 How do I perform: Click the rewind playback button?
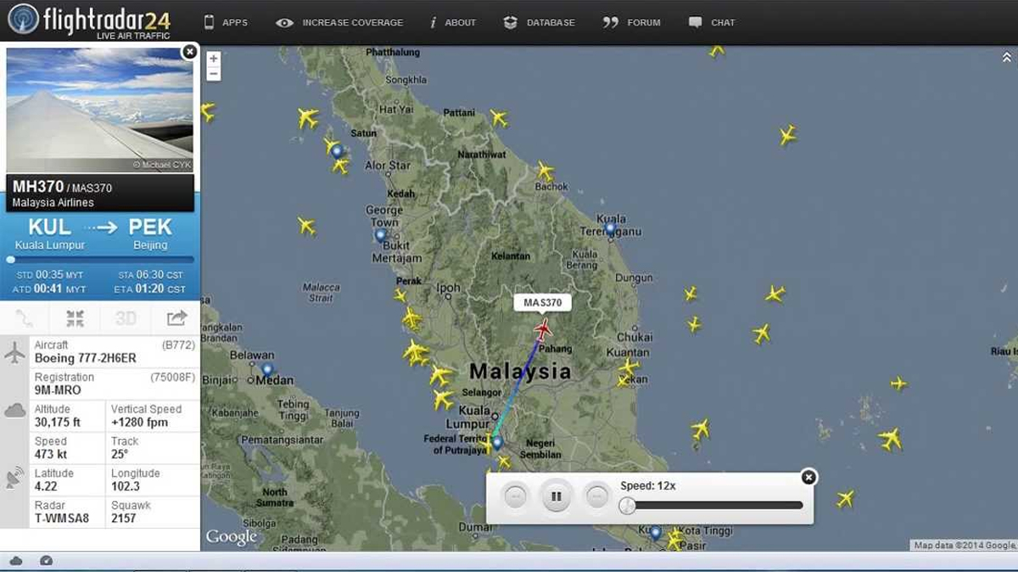pos(516,496)
